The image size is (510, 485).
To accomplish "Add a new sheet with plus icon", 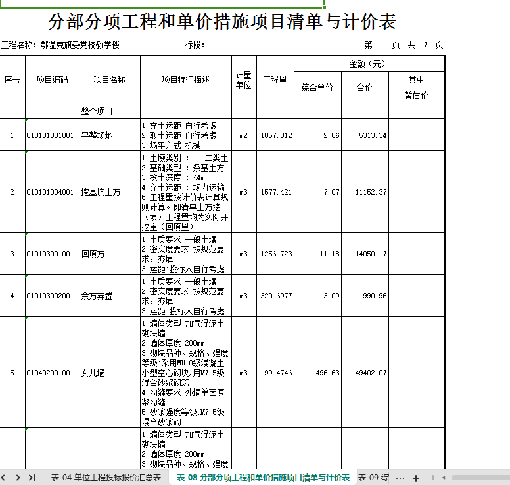I will 415,478.
